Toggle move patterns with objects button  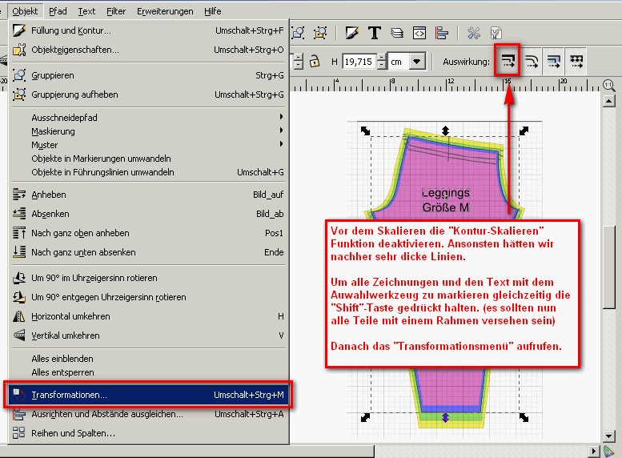tap(576, 61)
